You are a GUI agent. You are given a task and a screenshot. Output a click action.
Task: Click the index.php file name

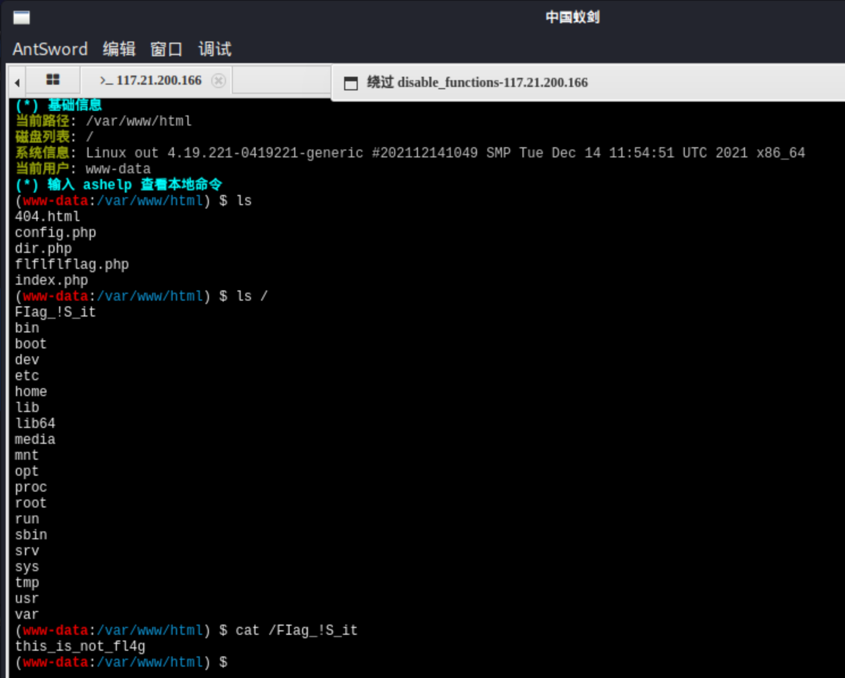pos(52,280)
